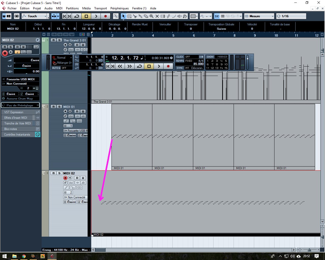Click the horizontal scrollbar thumb
325x260 pixels.
click(x=100, y=250)
